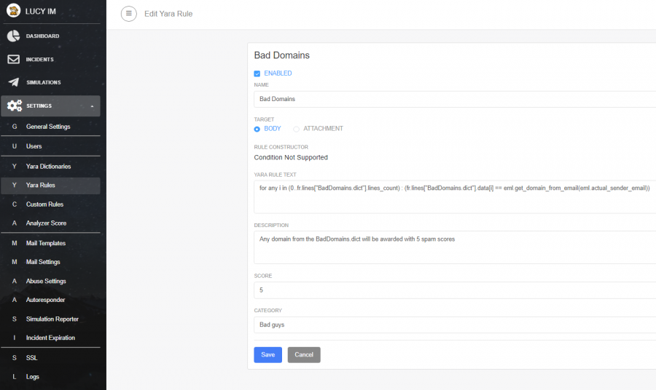Screen dimensions: 656x390
Task: Open Yara Dictionaries in sidebar
Action: pos(48,167)
